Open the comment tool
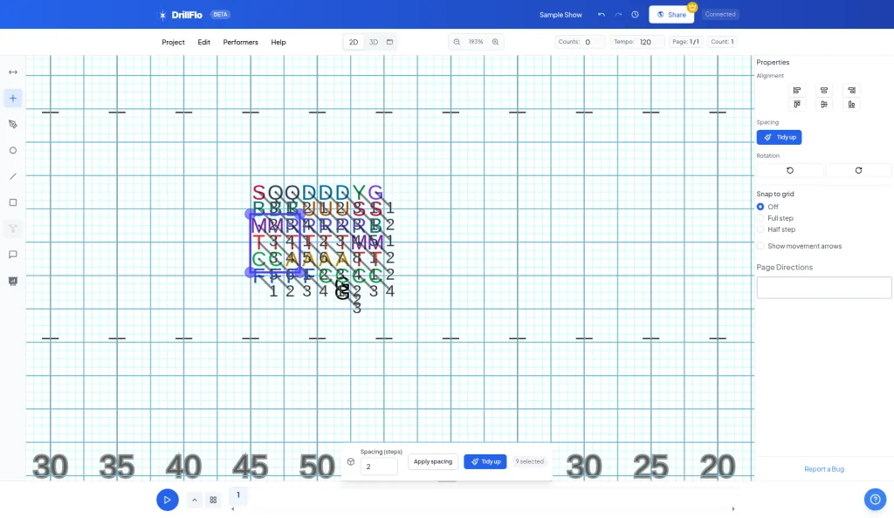The height and width of the screenshot is (518, 894). [12, 255]
